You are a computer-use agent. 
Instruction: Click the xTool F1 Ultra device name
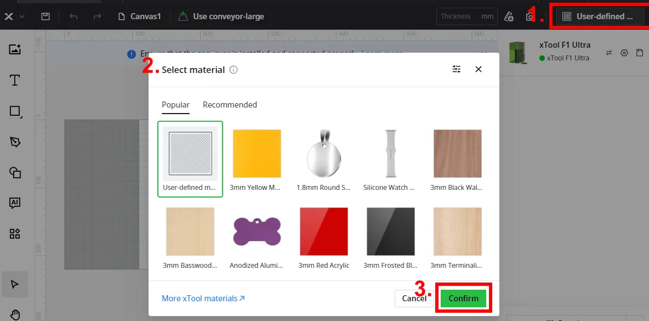565,45
